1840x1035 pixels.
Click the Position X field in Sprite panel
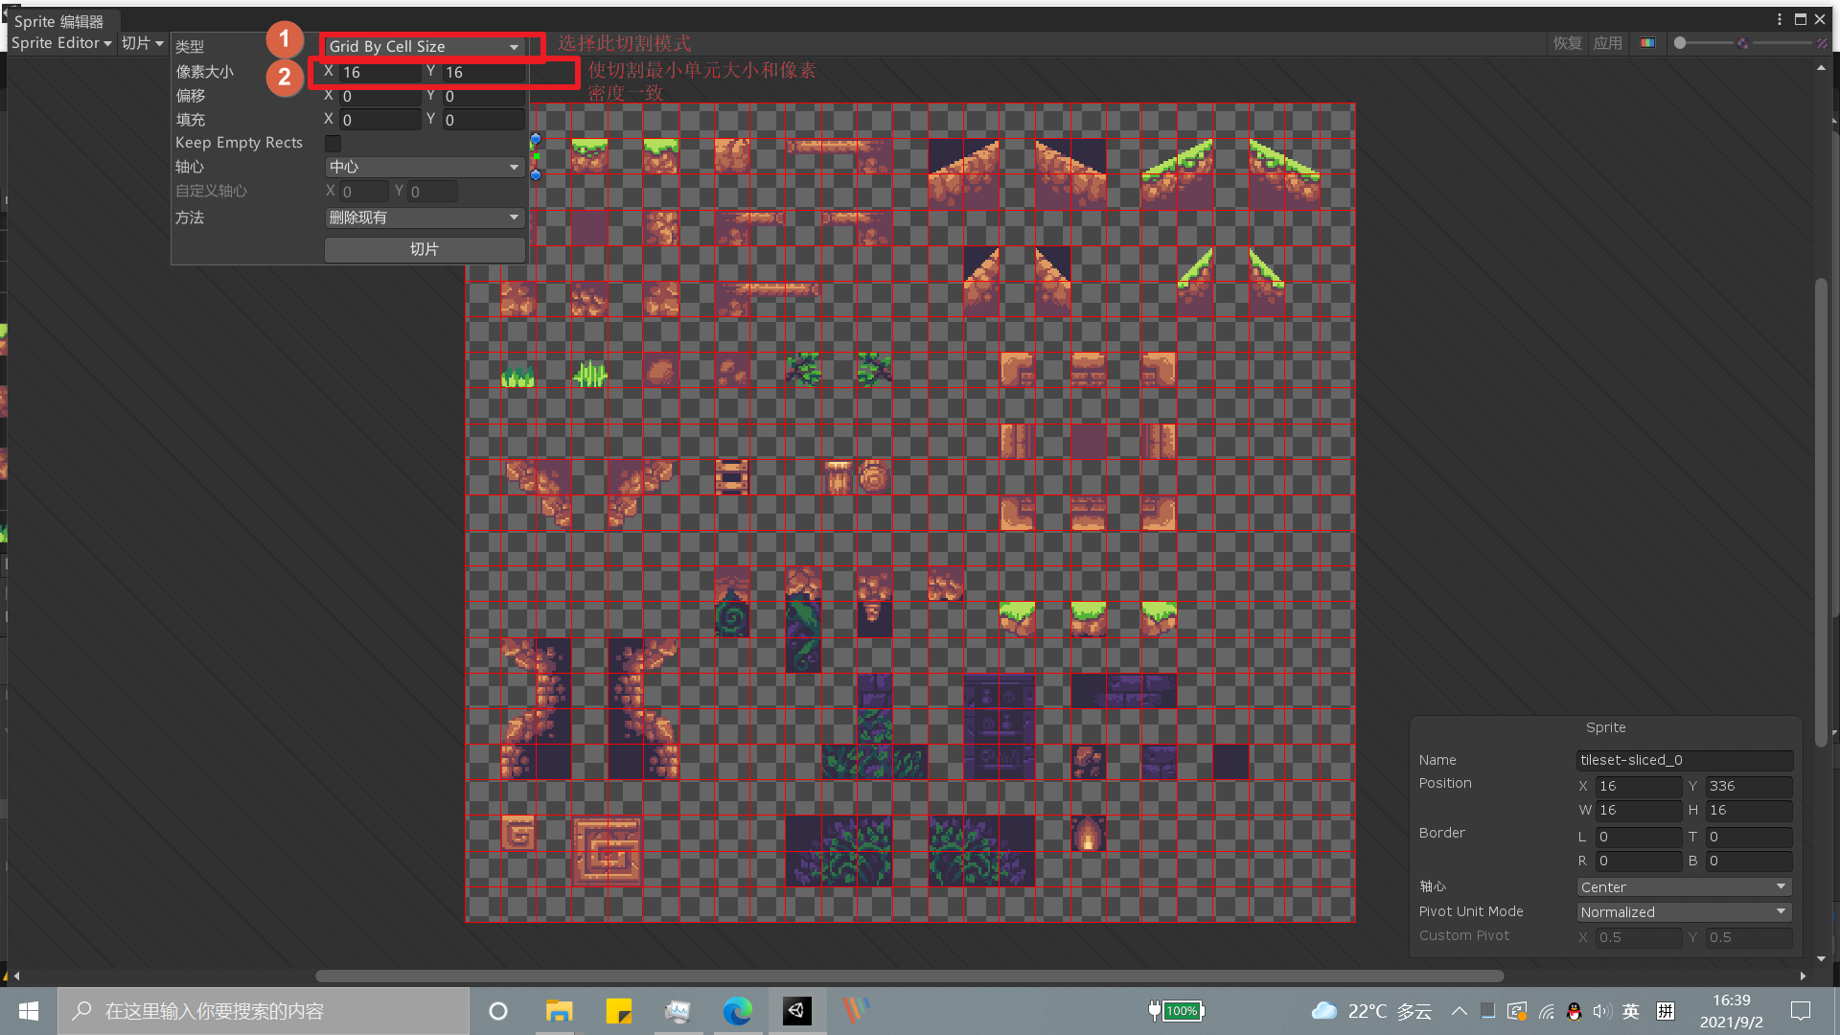[x=1639, y=786]
